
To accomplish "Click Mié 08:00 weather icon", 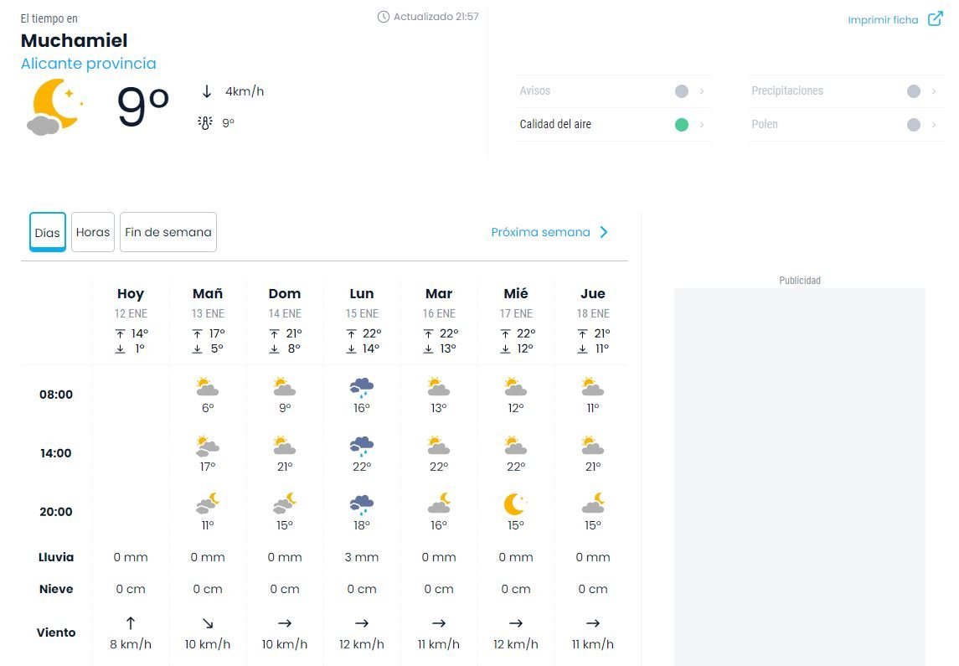I will coord(516,387).
